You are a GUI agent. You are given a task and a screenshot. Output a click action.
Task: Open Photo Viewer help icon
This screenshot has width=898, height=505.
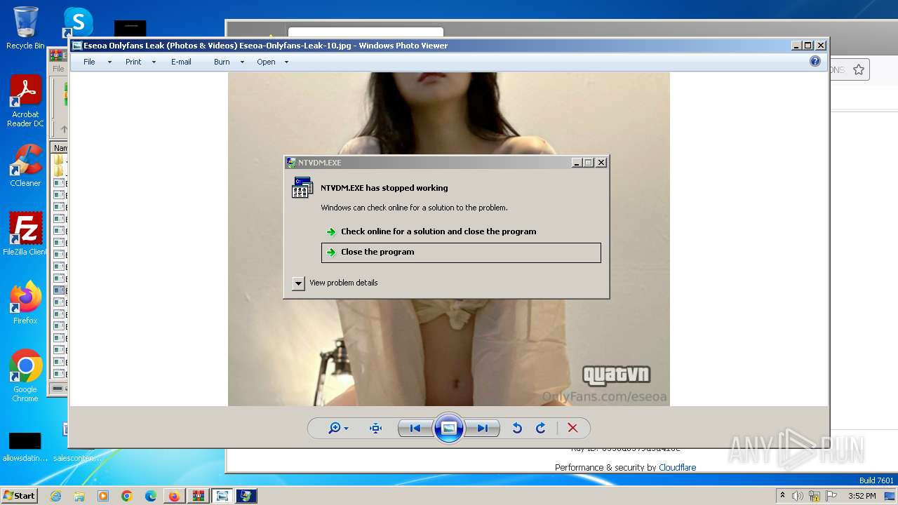click(x=815, y=61)
